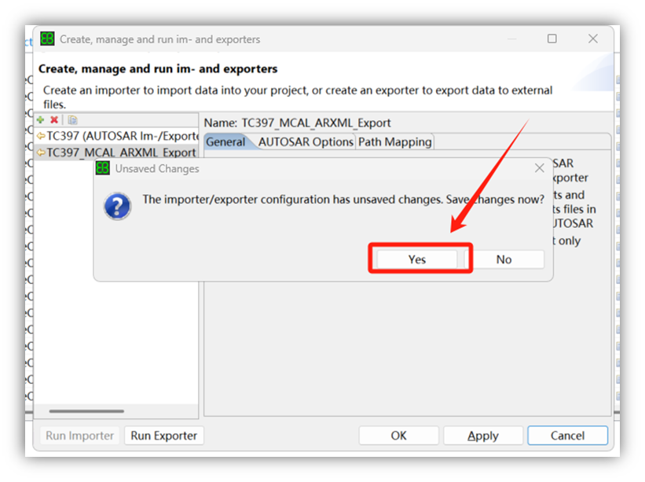Screen dimensions: 645x482
Task: Click the EB tresos icon in main title bar
Action: pyautogui.click(x=47, y=39)
